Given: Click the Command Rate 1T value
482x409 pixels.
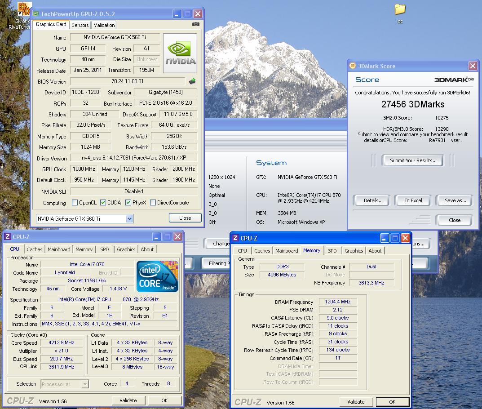Looking at the screenshot, I should point(337,358).
